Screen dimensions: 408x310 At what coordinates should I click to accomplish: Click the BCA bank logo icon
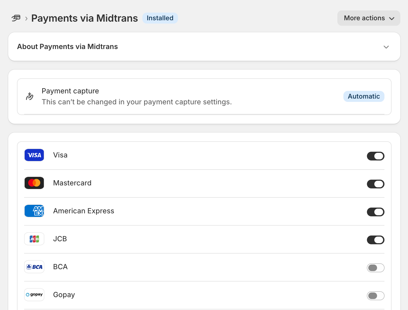pos(34,267)
